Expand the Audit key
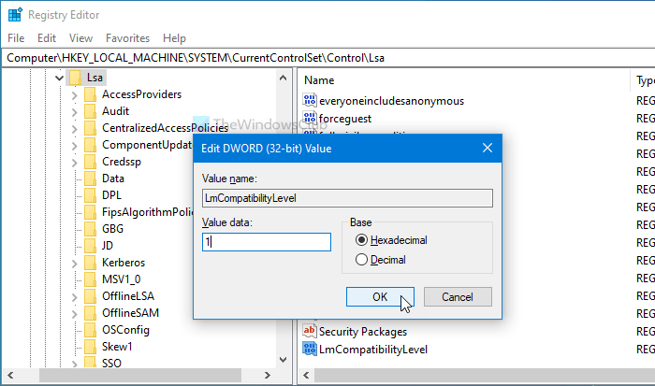 coord(75,111)
